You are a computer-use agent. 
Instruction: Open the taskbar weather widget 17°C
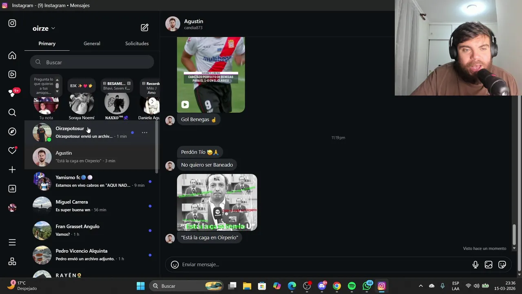pos(22,285)
